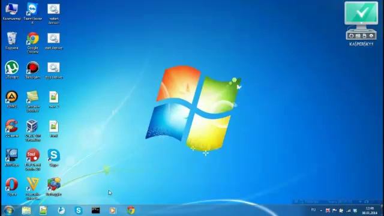Select the stop denwer desktop shortcut
Viewport: 384px width, 216px height.
click(x=53, y=71)
